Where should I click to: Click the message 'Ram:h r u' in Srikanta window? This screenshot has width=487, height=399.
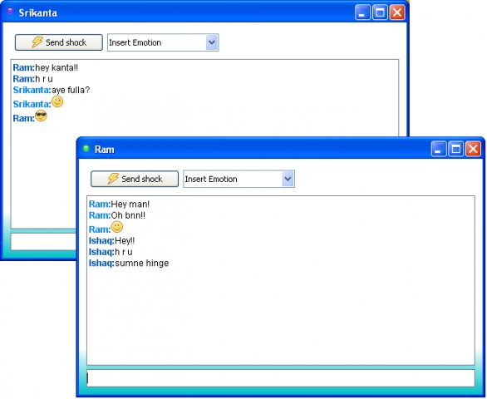[x=32, y=79]
